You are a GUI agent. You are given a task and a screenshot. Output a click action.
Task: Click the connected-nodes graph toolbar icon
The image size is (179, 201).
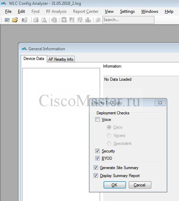click(80, 20)
